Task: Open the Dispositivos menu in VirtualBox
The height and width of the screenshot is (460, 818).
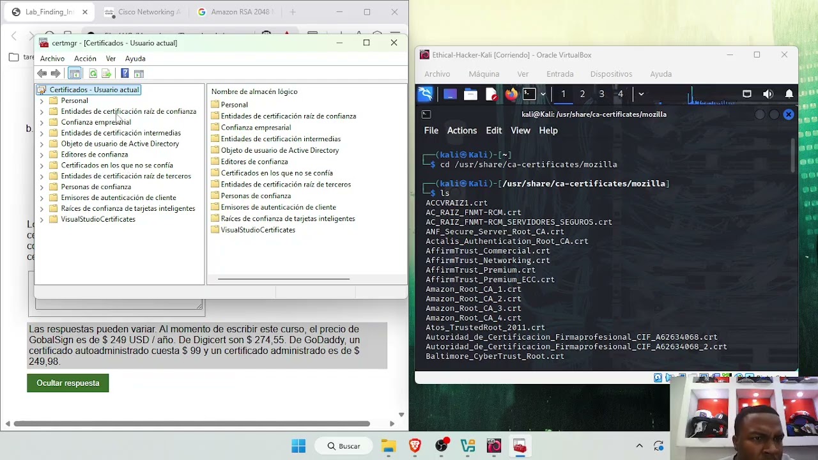Action: coord(611,74)
